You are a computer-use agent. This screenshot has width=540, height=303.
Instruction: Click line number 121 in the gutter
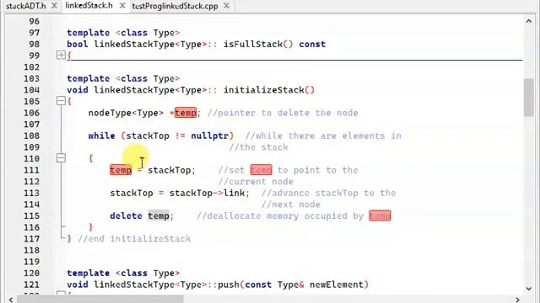tap(32, 284)
